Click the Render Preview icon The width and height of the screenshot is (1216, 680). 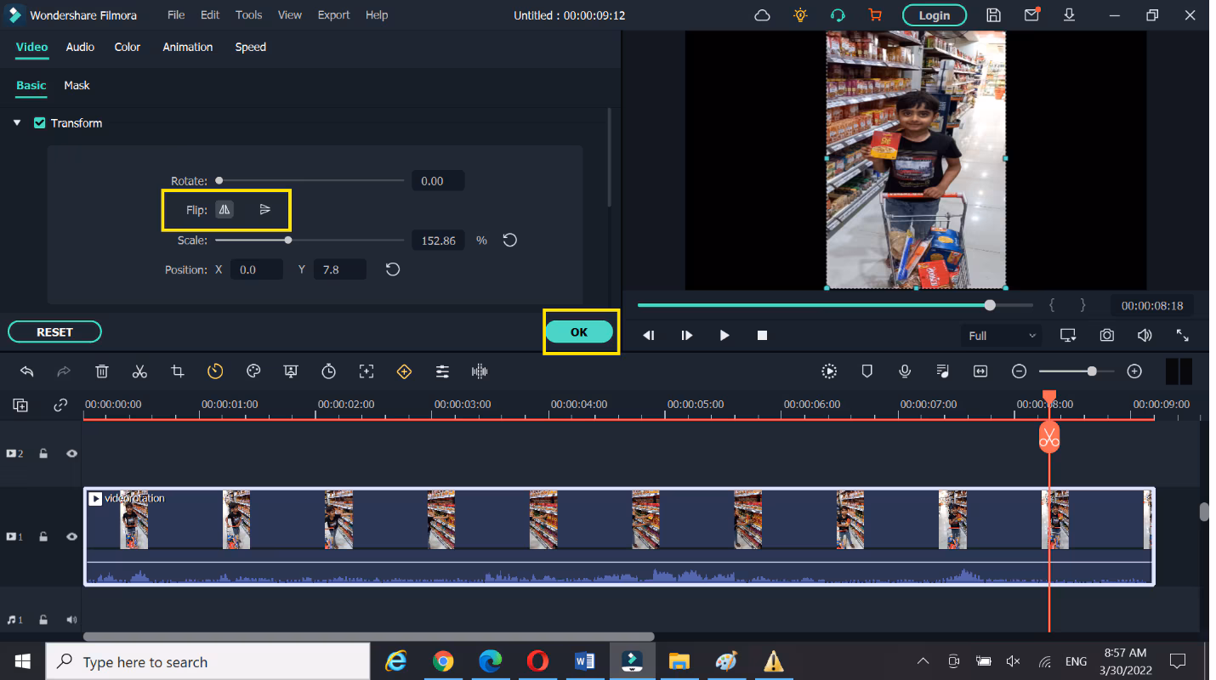[829, 371]
